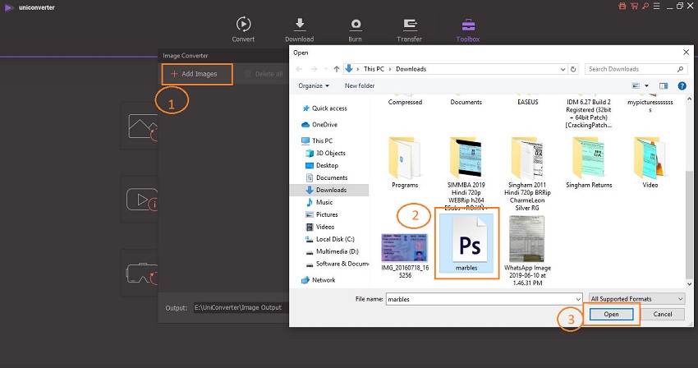Go up one folder level
Image resolution: width=698 pixels, height=368 pixels.
click(337, 69)
